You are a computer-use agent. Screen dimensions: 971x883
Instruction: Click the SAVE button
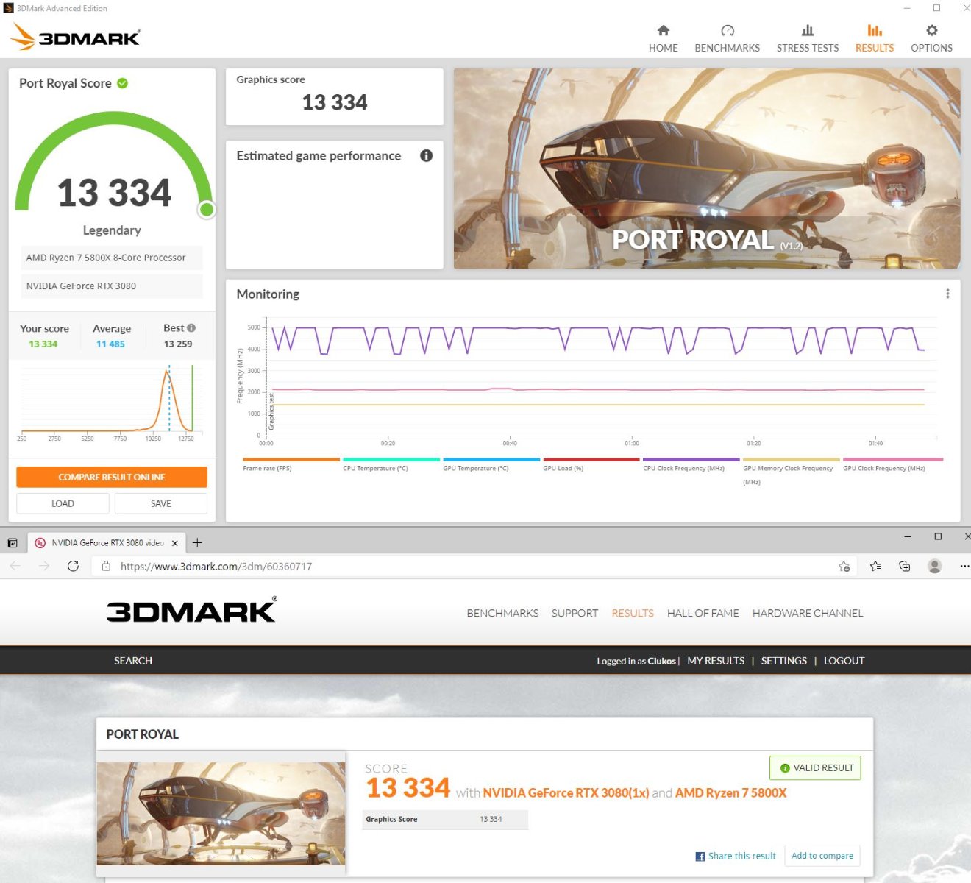[x=161, y=503]
